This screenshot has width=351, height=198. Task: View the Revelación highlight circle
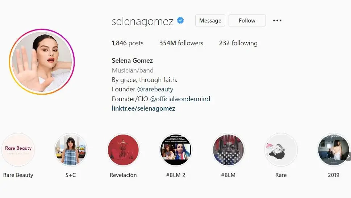coord(124,150)
